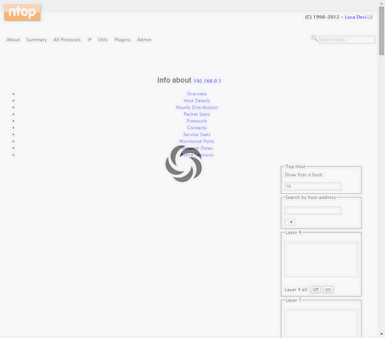Click the page's vertical scrollbar thumb
This screenshot has height=338, width=385.
381,31
